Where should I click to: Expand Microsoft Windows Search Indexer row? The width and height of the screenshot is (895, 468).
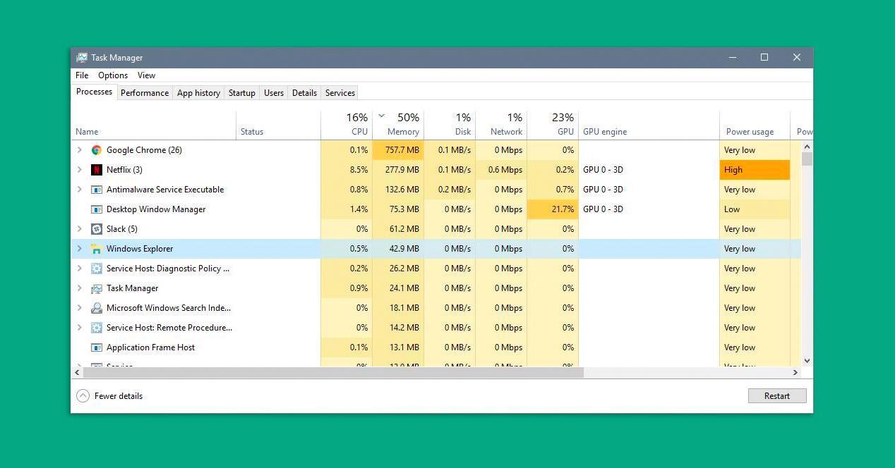pos(79,308)
